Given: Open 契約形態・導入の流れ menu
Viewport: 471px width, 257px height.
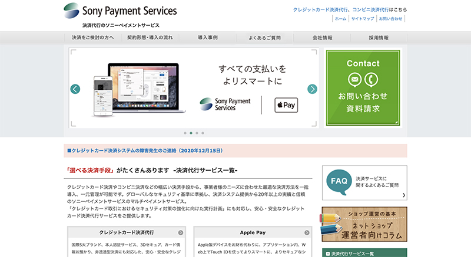Looking at the screenshot, I should coord(150,38).
